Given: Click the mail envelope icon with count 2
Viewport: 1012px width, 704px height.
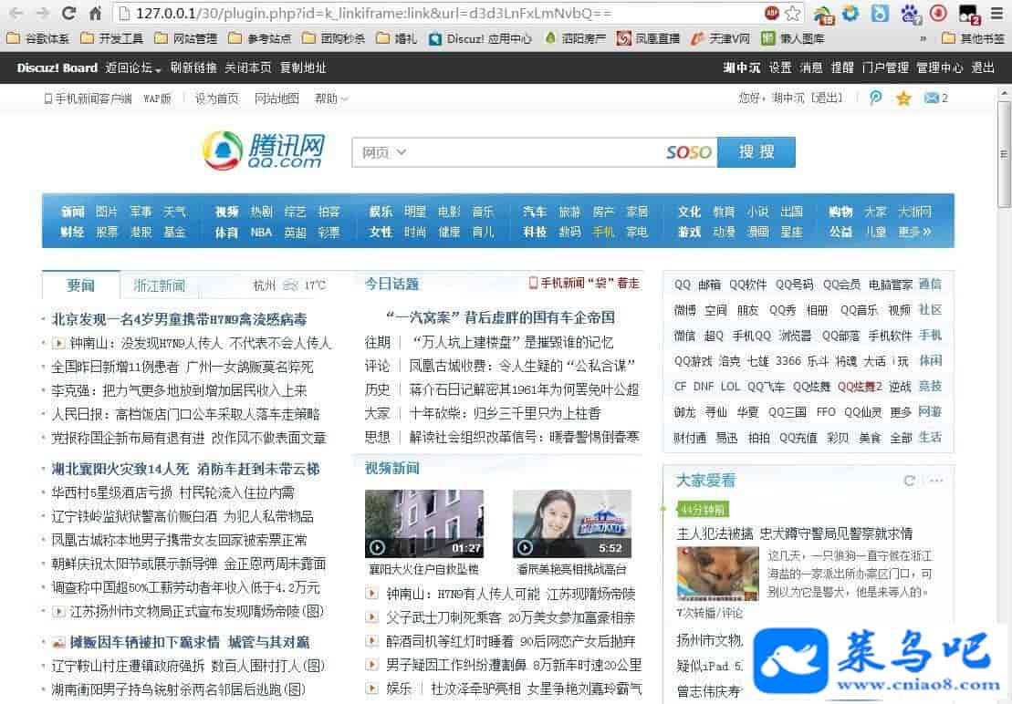Looking at the screenshot, I should 931,98.
